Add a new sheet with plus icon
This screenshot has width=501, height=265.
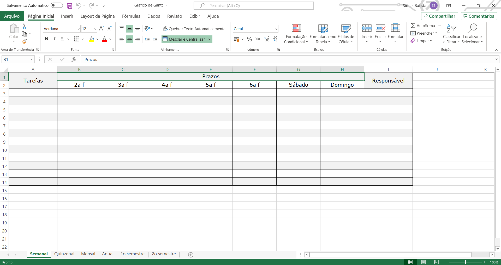(191, 255)
